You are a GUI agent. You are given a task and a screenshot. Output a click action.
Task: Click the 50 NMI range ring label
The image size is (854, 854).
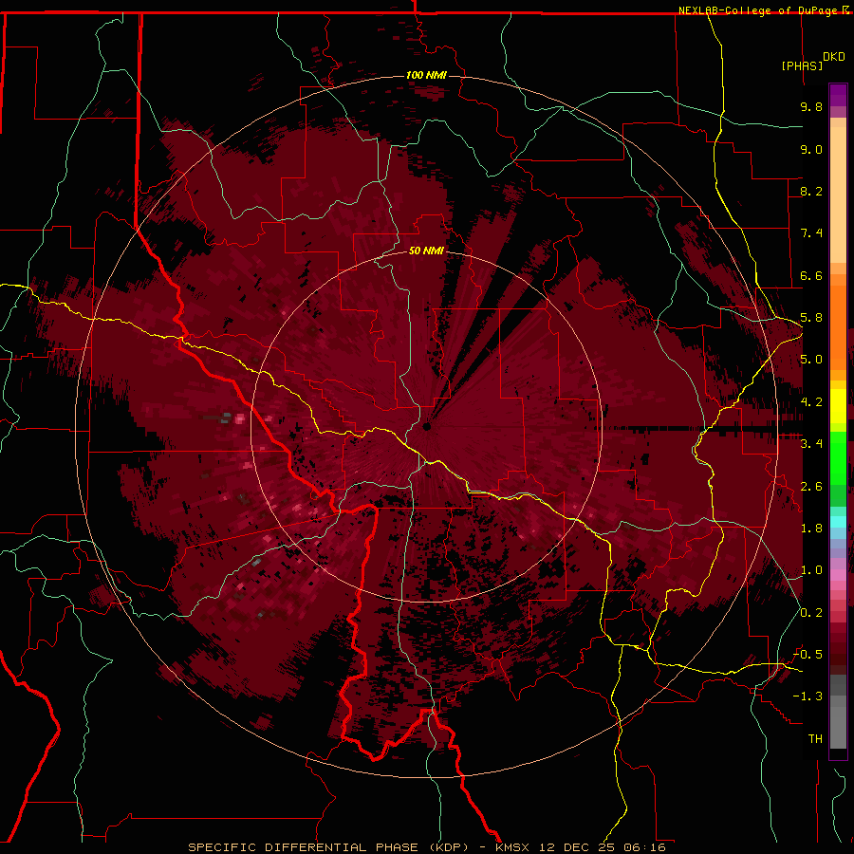(426, 251)
